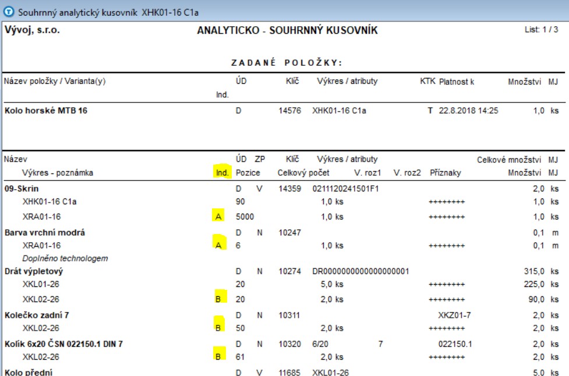Click 'XHK01-16 C1a' listed under 09-Skrin
Image resolution: width=569 pixels, height=376 pixels.
(x=50, y=201)
